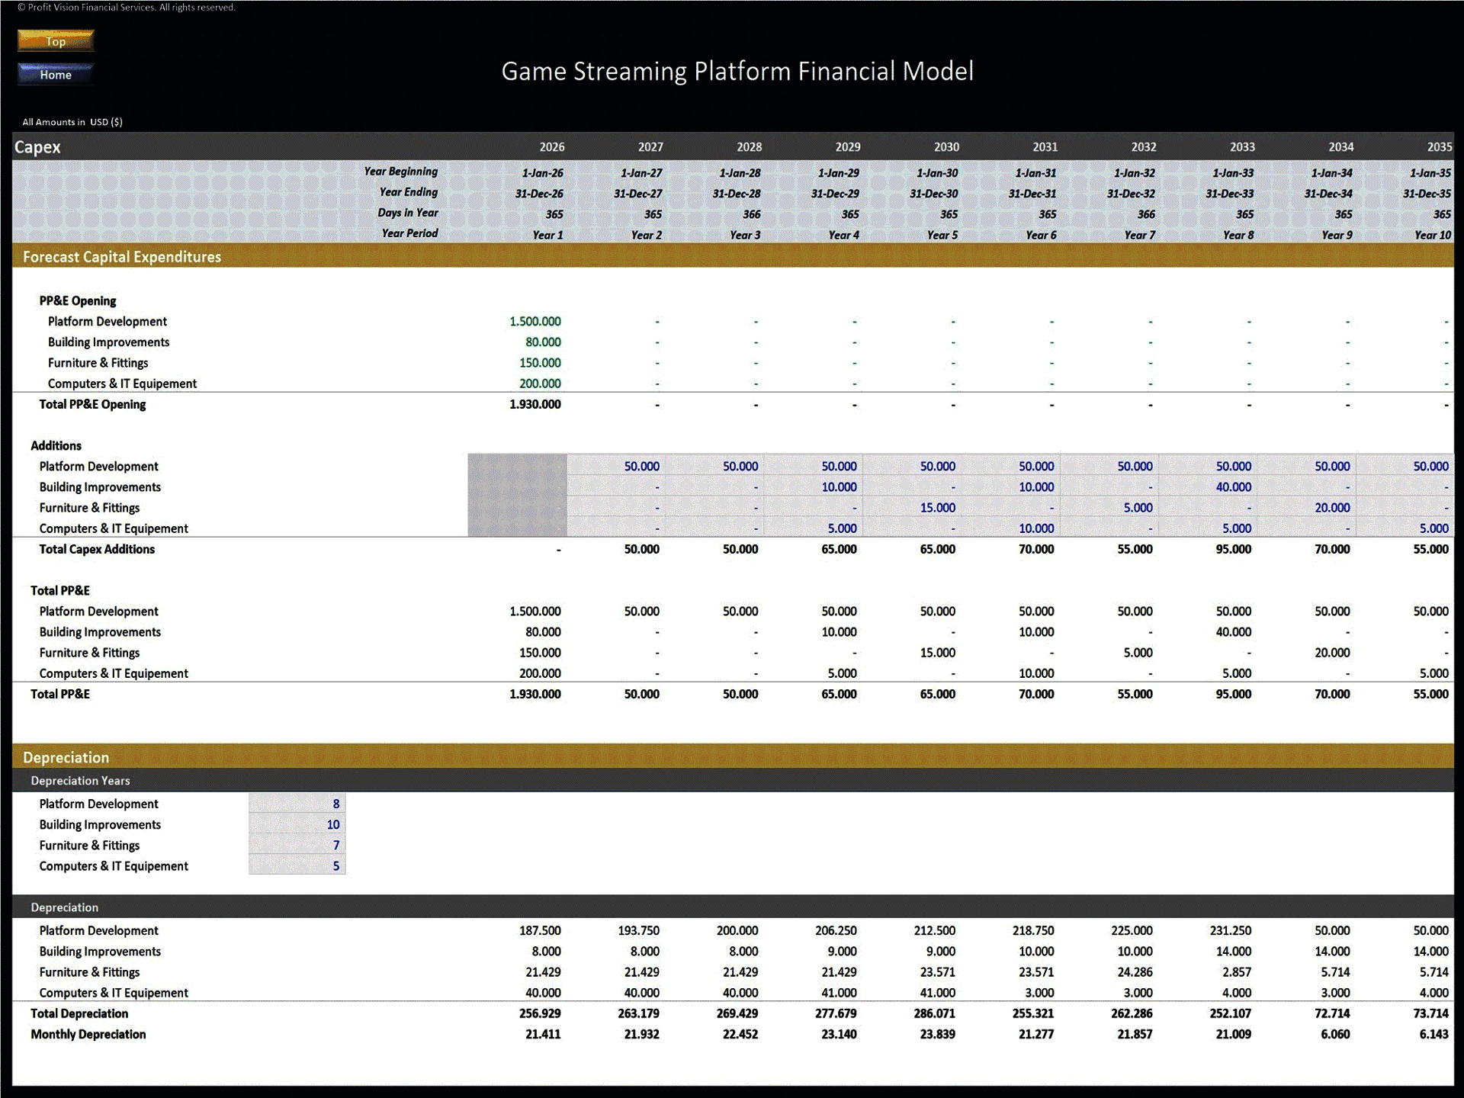Click Total PP&E Opening 1.930.000 for 2026
1464x1098 pixels.
(535, 404)
